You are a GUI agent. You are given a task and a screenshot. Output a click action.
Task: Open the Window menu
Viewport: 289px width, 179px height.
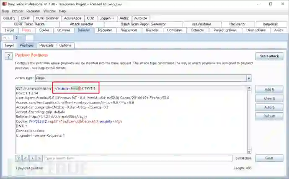49,11
